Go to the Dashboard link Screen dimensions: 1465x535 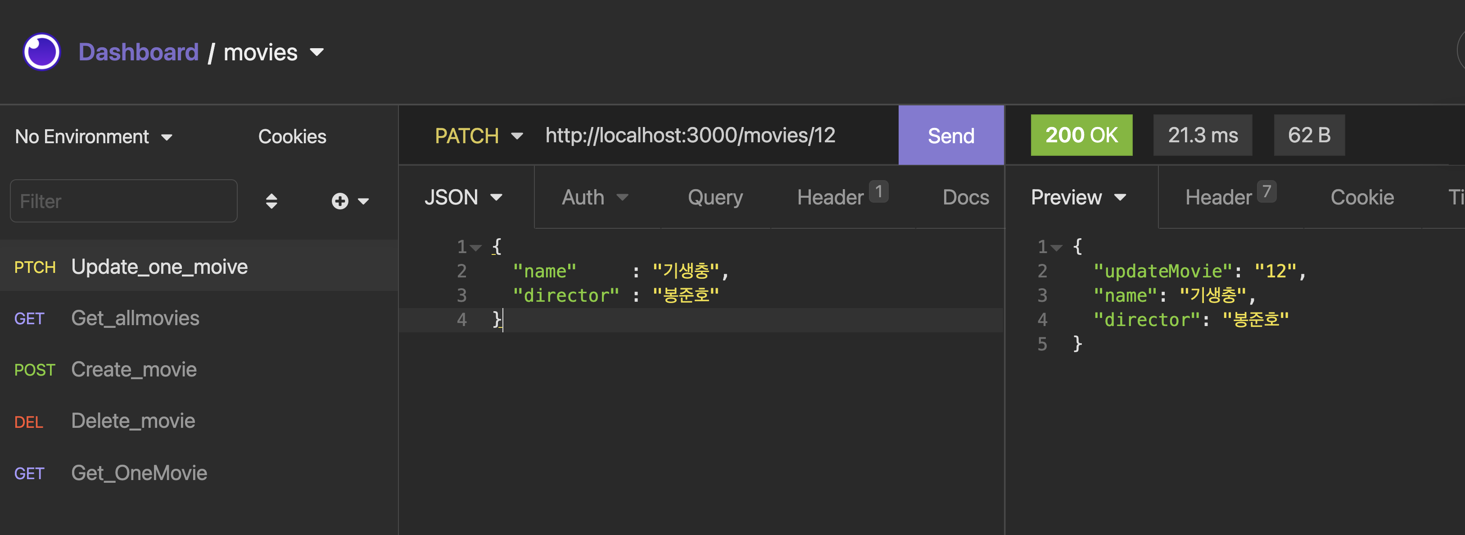[138, 52]
